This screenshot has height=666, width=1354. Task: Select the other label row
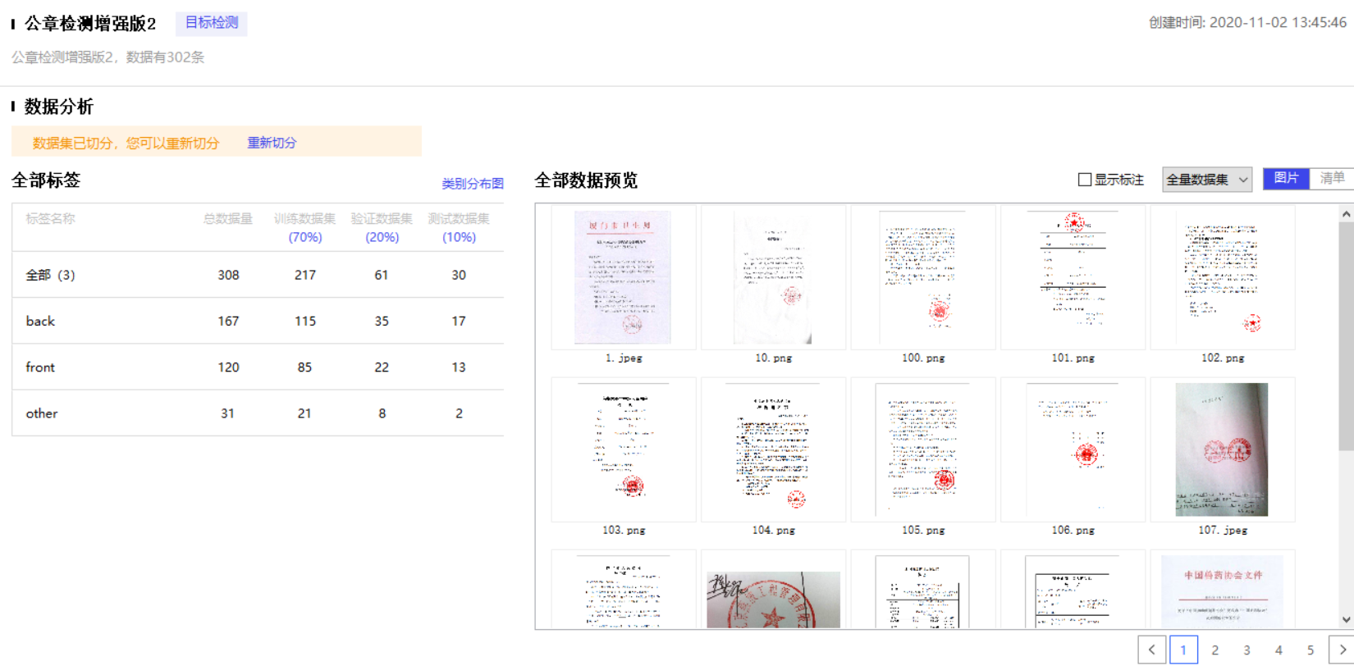click(x=258, y=413)
